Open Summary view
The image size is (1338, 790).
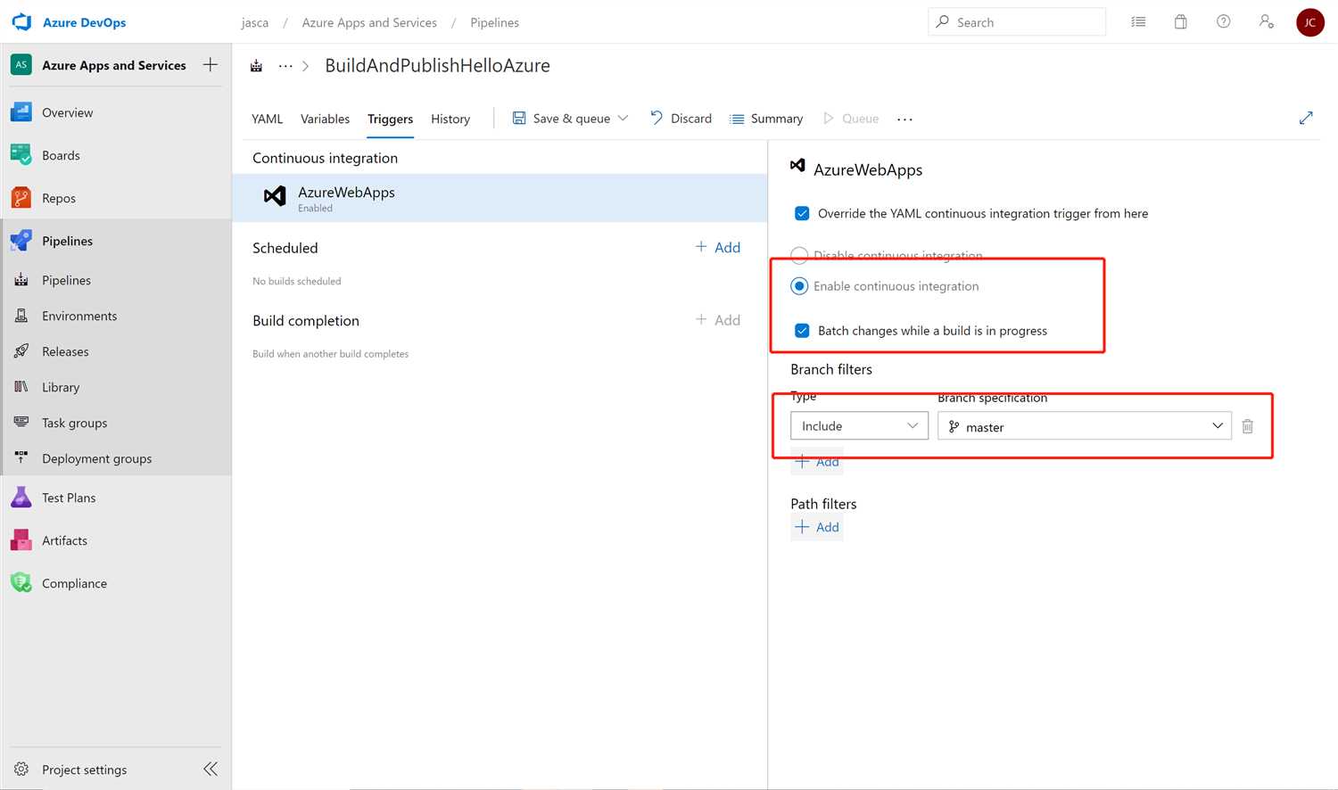tap(766, 119)
